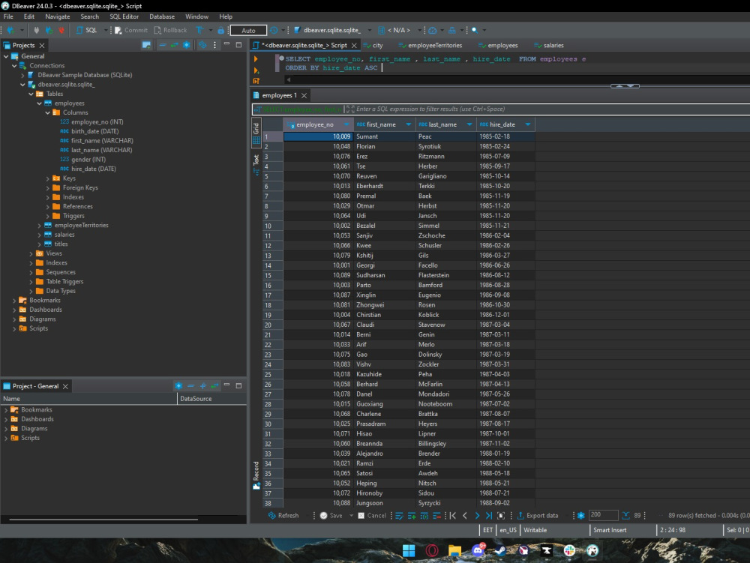Open the SQL Editor menu
The width and height of the screenshot is (750, 563).
point(124,16)
